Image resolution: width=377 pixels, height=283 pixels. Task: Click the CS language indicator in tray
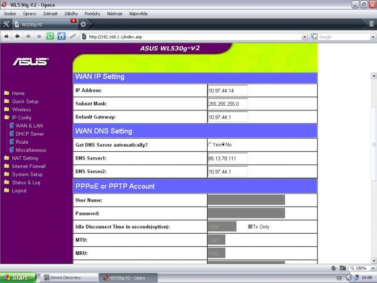(339, 277)
